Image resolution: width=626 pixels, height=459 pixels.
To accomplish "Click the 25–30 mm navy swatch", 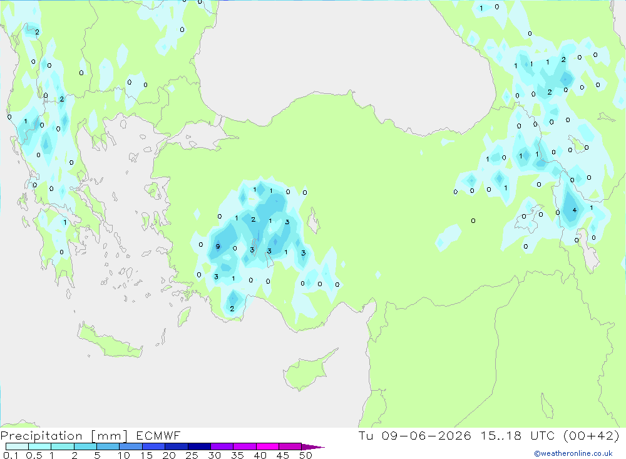I will [199, 446].
